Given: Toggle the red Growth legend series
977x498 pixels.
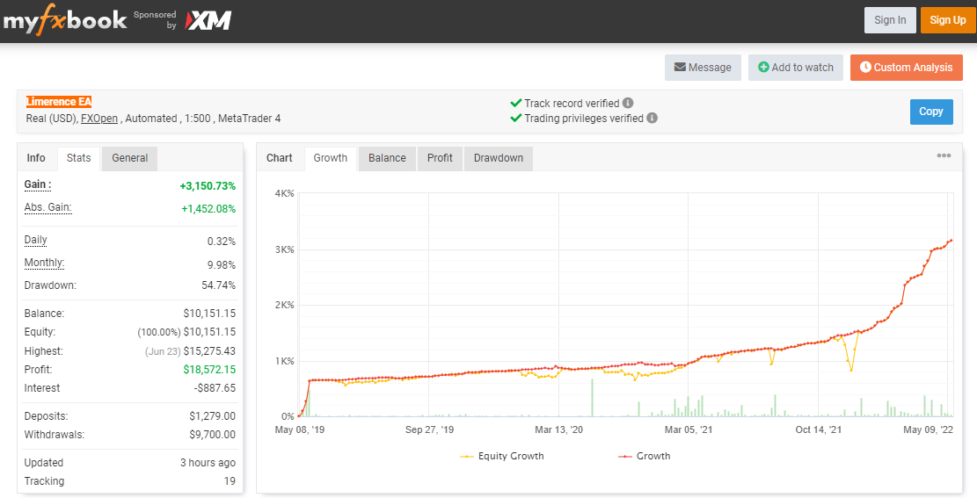Looking at the screenshot, I should click(x=645, y=457).
